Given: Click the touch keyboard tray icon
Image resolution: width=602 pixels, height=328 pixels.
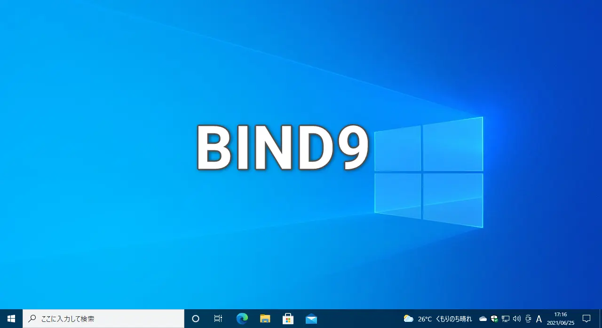Looking at the screenshot, I should click(528, 319).
